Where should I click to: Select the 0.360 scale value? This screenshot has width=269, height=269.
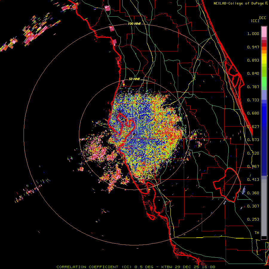pyautogui.click(x=253, y=193)
